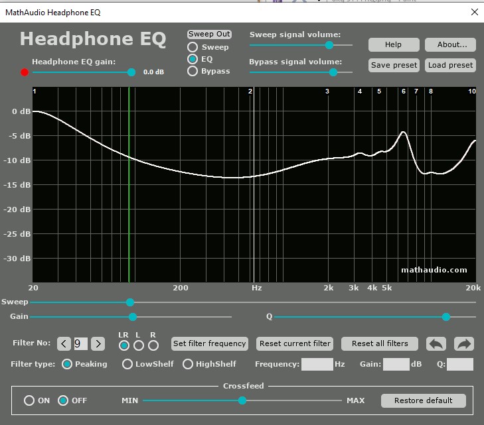Viewport: 484px width, 425px height.
Task: Choose HighShelf filter type
Action: click(x=188, y=364)
